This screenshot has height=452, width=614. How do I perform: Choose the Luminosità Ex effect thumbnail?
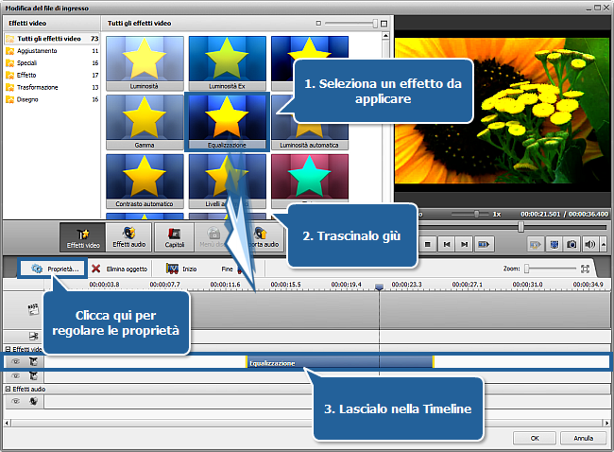(x=227, y=63)
